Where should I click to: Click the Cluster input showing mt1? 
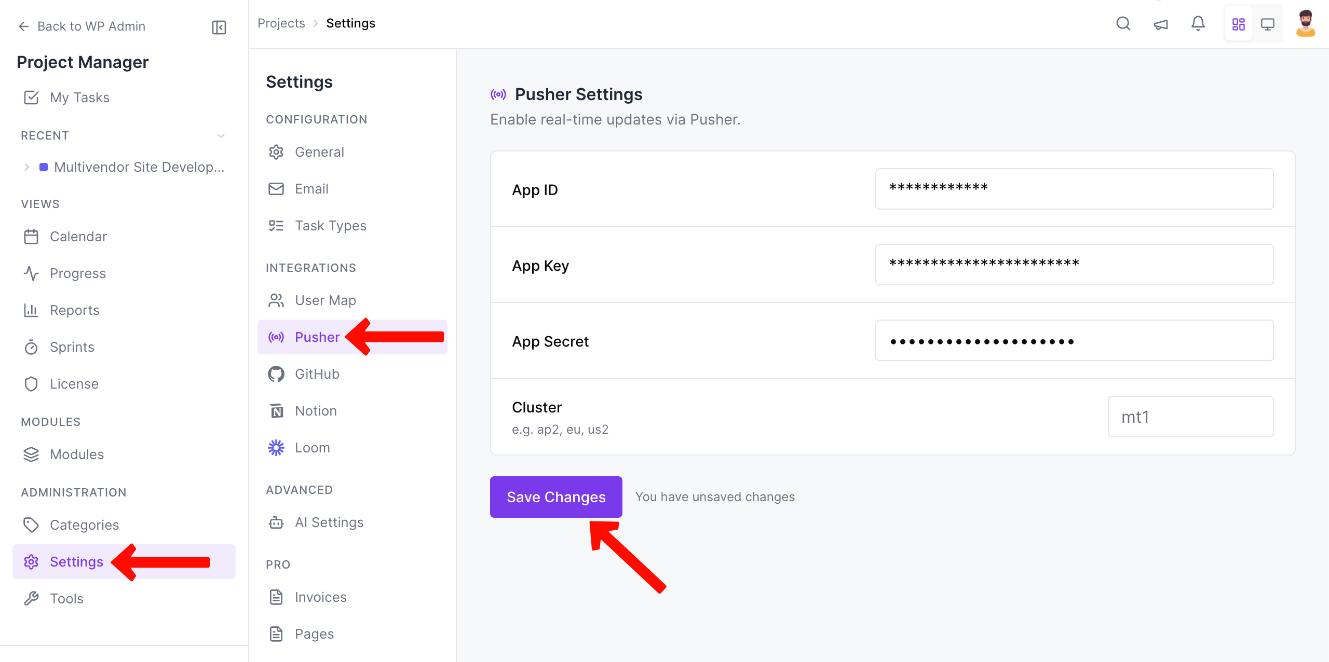[x=1190, y=417]
